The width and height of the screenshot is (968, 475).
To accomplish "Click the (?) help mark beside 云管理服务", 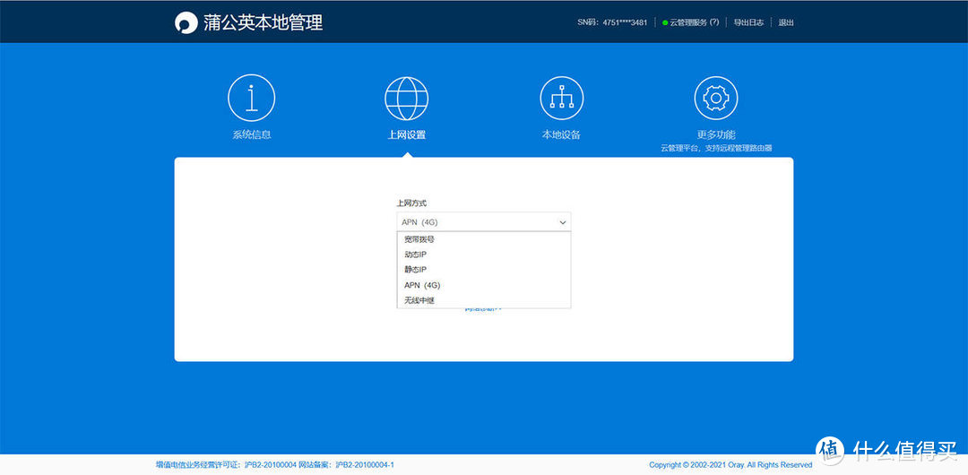I will pyautogui.click(x=714, y=22).
